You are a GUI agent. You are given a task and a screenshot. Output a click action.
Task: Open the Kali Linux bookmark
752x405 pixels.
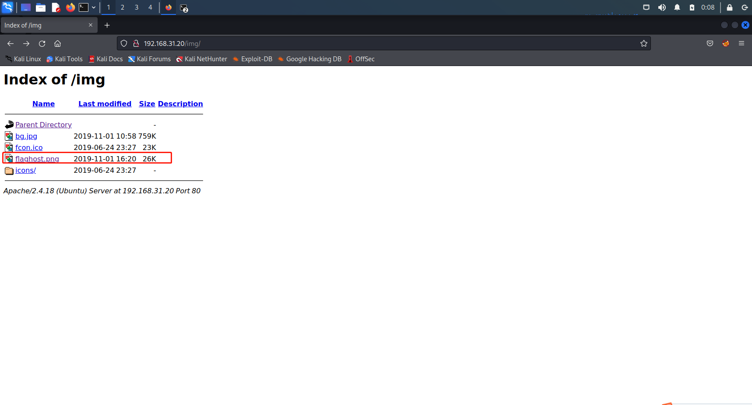pos(23,59)
